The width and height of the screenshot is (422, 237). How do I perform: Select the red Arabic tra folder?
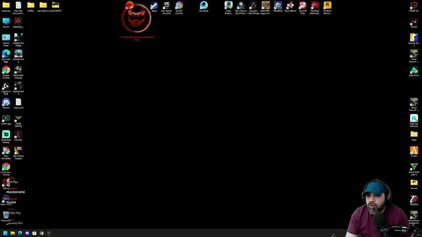pyautogui.click(x=43, y=7)
